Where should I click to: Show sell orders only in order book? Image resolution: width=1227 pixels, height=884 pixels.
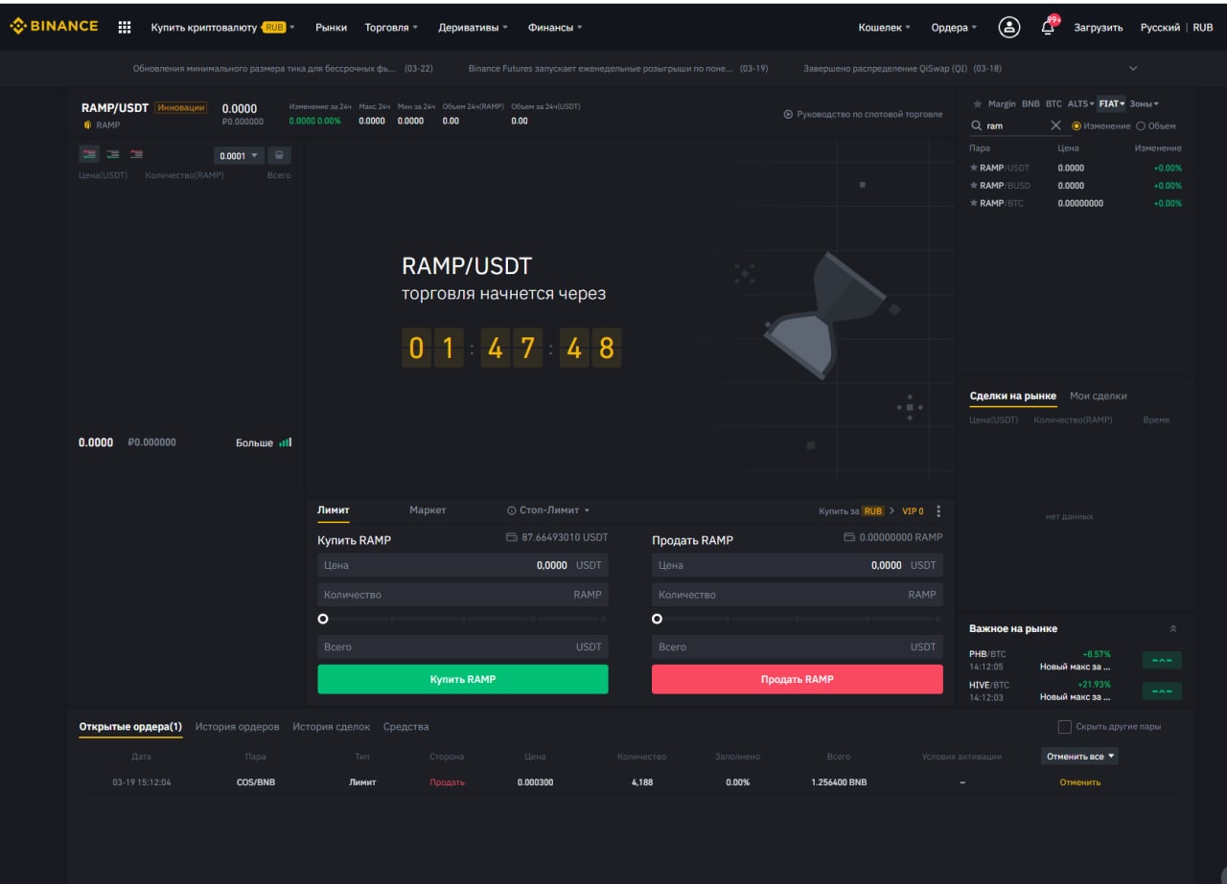[x=137, y=154]
